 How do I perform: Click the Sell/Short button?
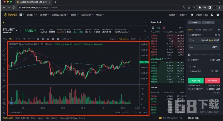(212, 80)
